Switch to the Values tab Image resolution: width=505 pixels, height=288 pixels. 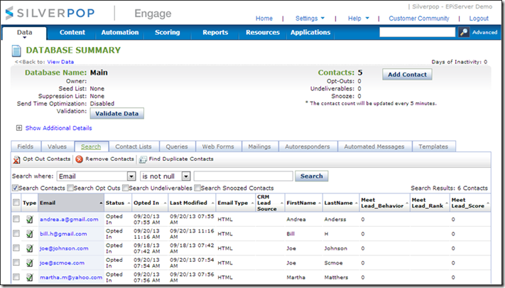coord(57,146)
